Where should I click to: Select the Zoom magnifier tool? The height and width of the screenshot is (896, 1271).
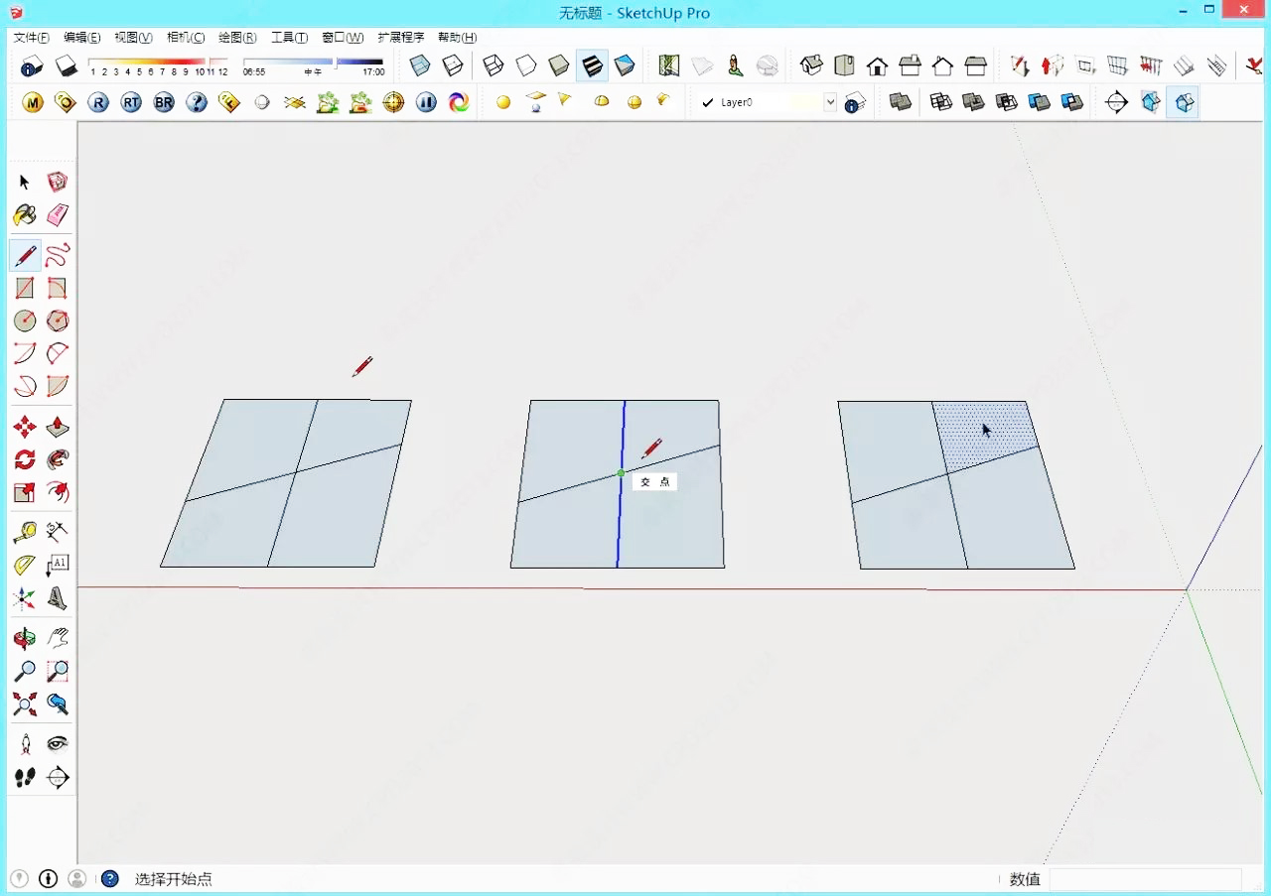(x=25, y=672)
